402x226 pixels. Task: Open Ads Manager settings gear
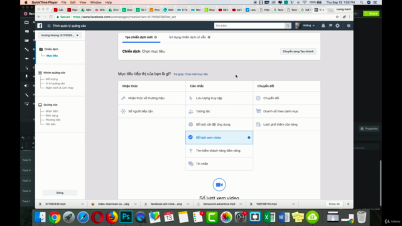click(338, 26)
